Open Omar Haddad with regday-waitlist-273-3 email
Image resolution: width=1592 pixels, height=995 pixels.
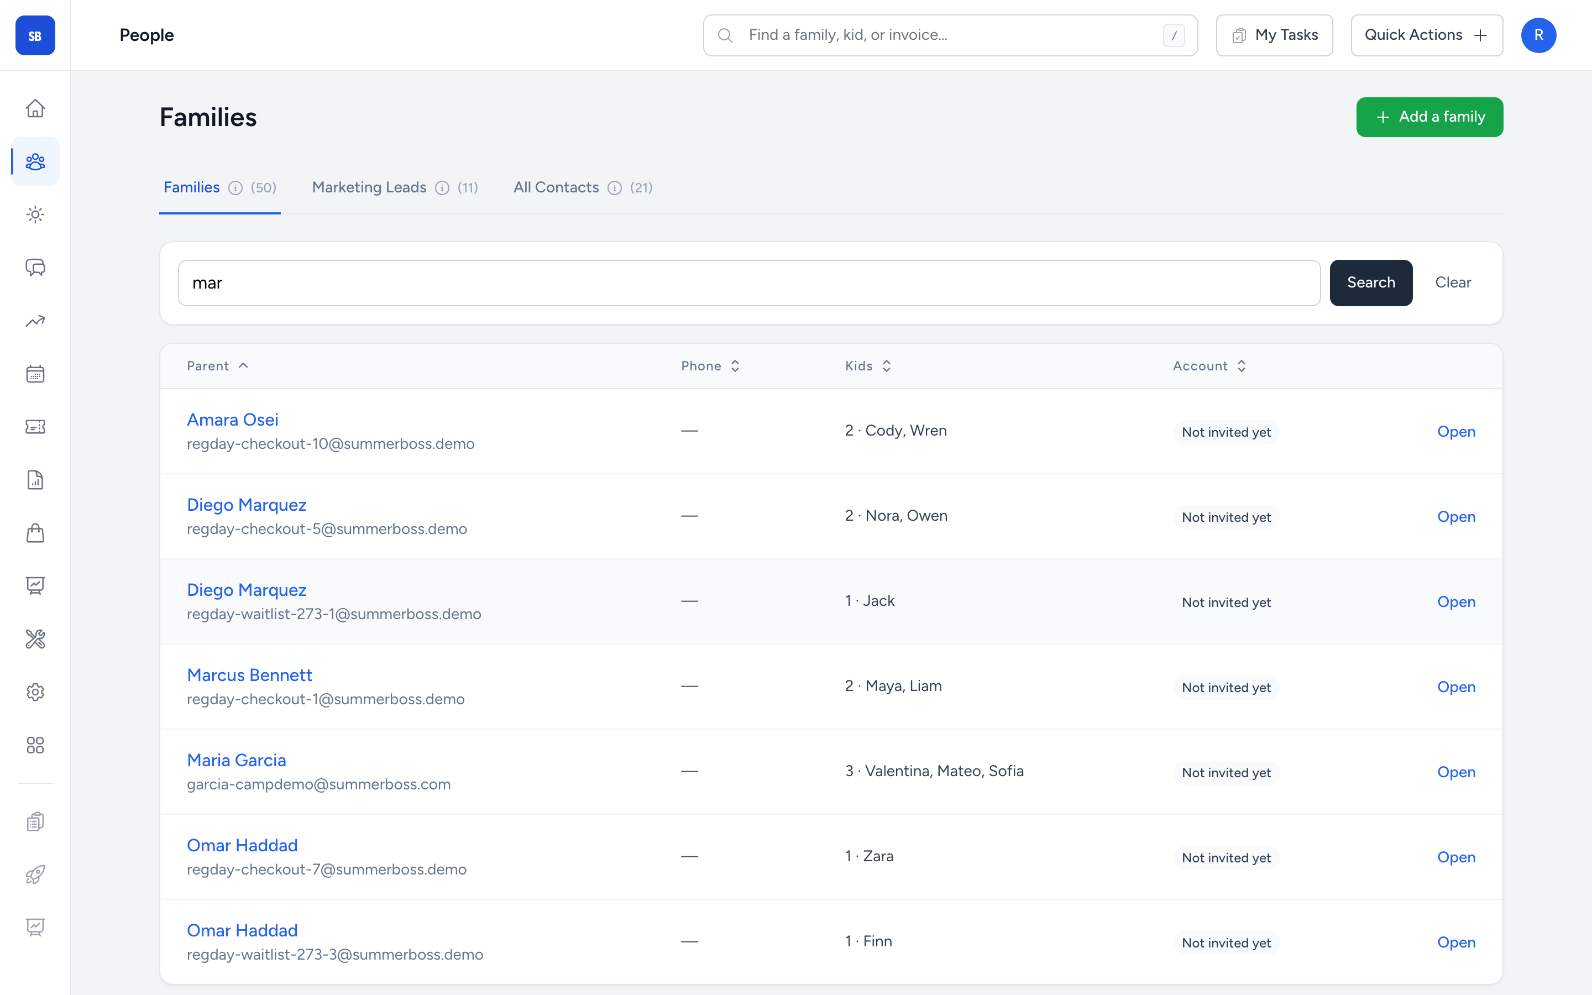tap(242, 930)
